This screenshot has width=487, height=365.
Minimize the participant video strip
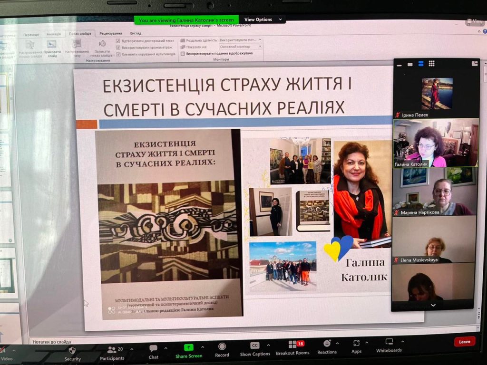coord(399,66)
